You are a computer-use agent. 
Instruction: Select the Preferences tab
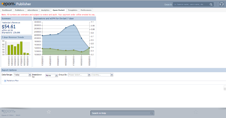point(86,10)
